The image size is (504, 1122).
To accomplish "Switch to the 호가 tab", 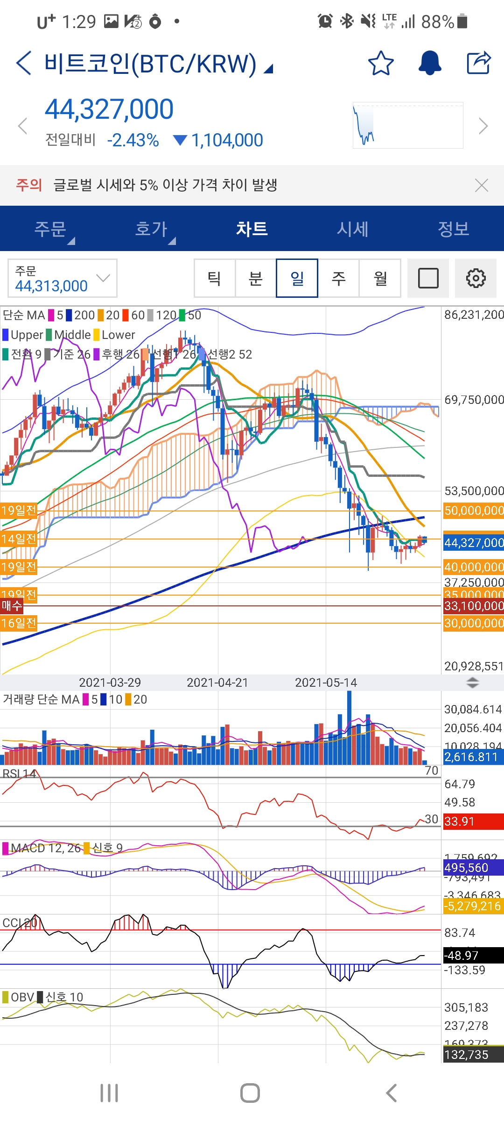I will pyautogui.click(x=151, y=229).
